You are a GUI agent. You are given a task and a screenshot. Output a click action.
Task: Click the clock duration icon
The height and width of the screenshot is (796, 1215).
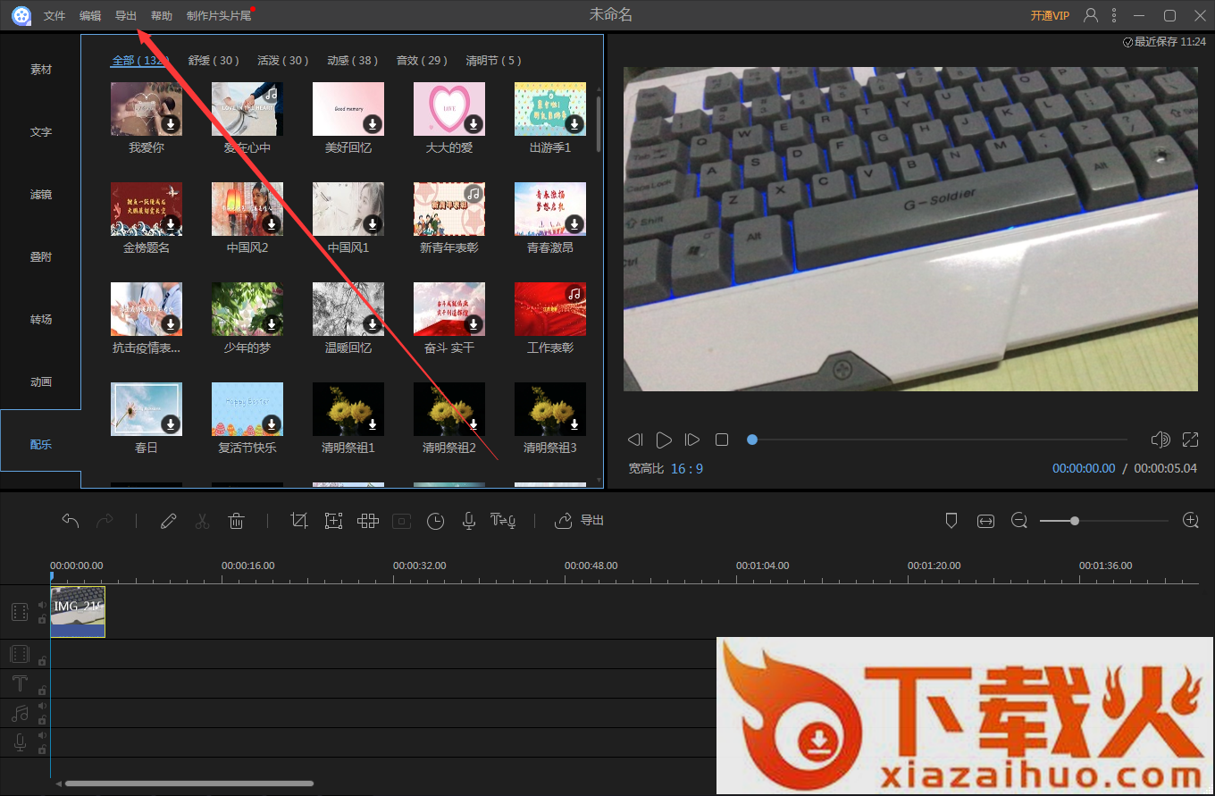coord(435,521)
